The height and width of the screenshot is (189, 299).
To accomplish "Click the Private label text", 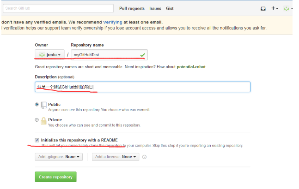I will point(55,120).
